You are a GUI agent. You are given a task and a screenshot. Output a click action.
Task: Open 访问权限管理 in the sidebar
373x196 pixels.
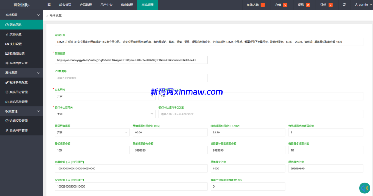coord(21,121)
